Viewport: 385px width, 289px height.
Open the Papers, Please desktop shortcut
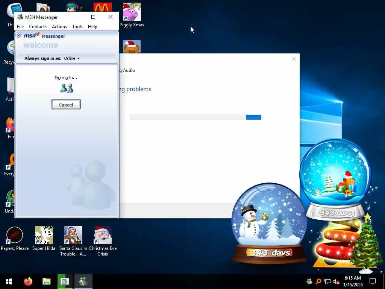(x=15, y=238)
